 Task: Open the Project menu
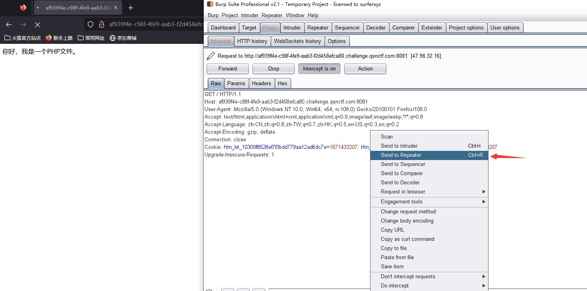coord(230,15)
